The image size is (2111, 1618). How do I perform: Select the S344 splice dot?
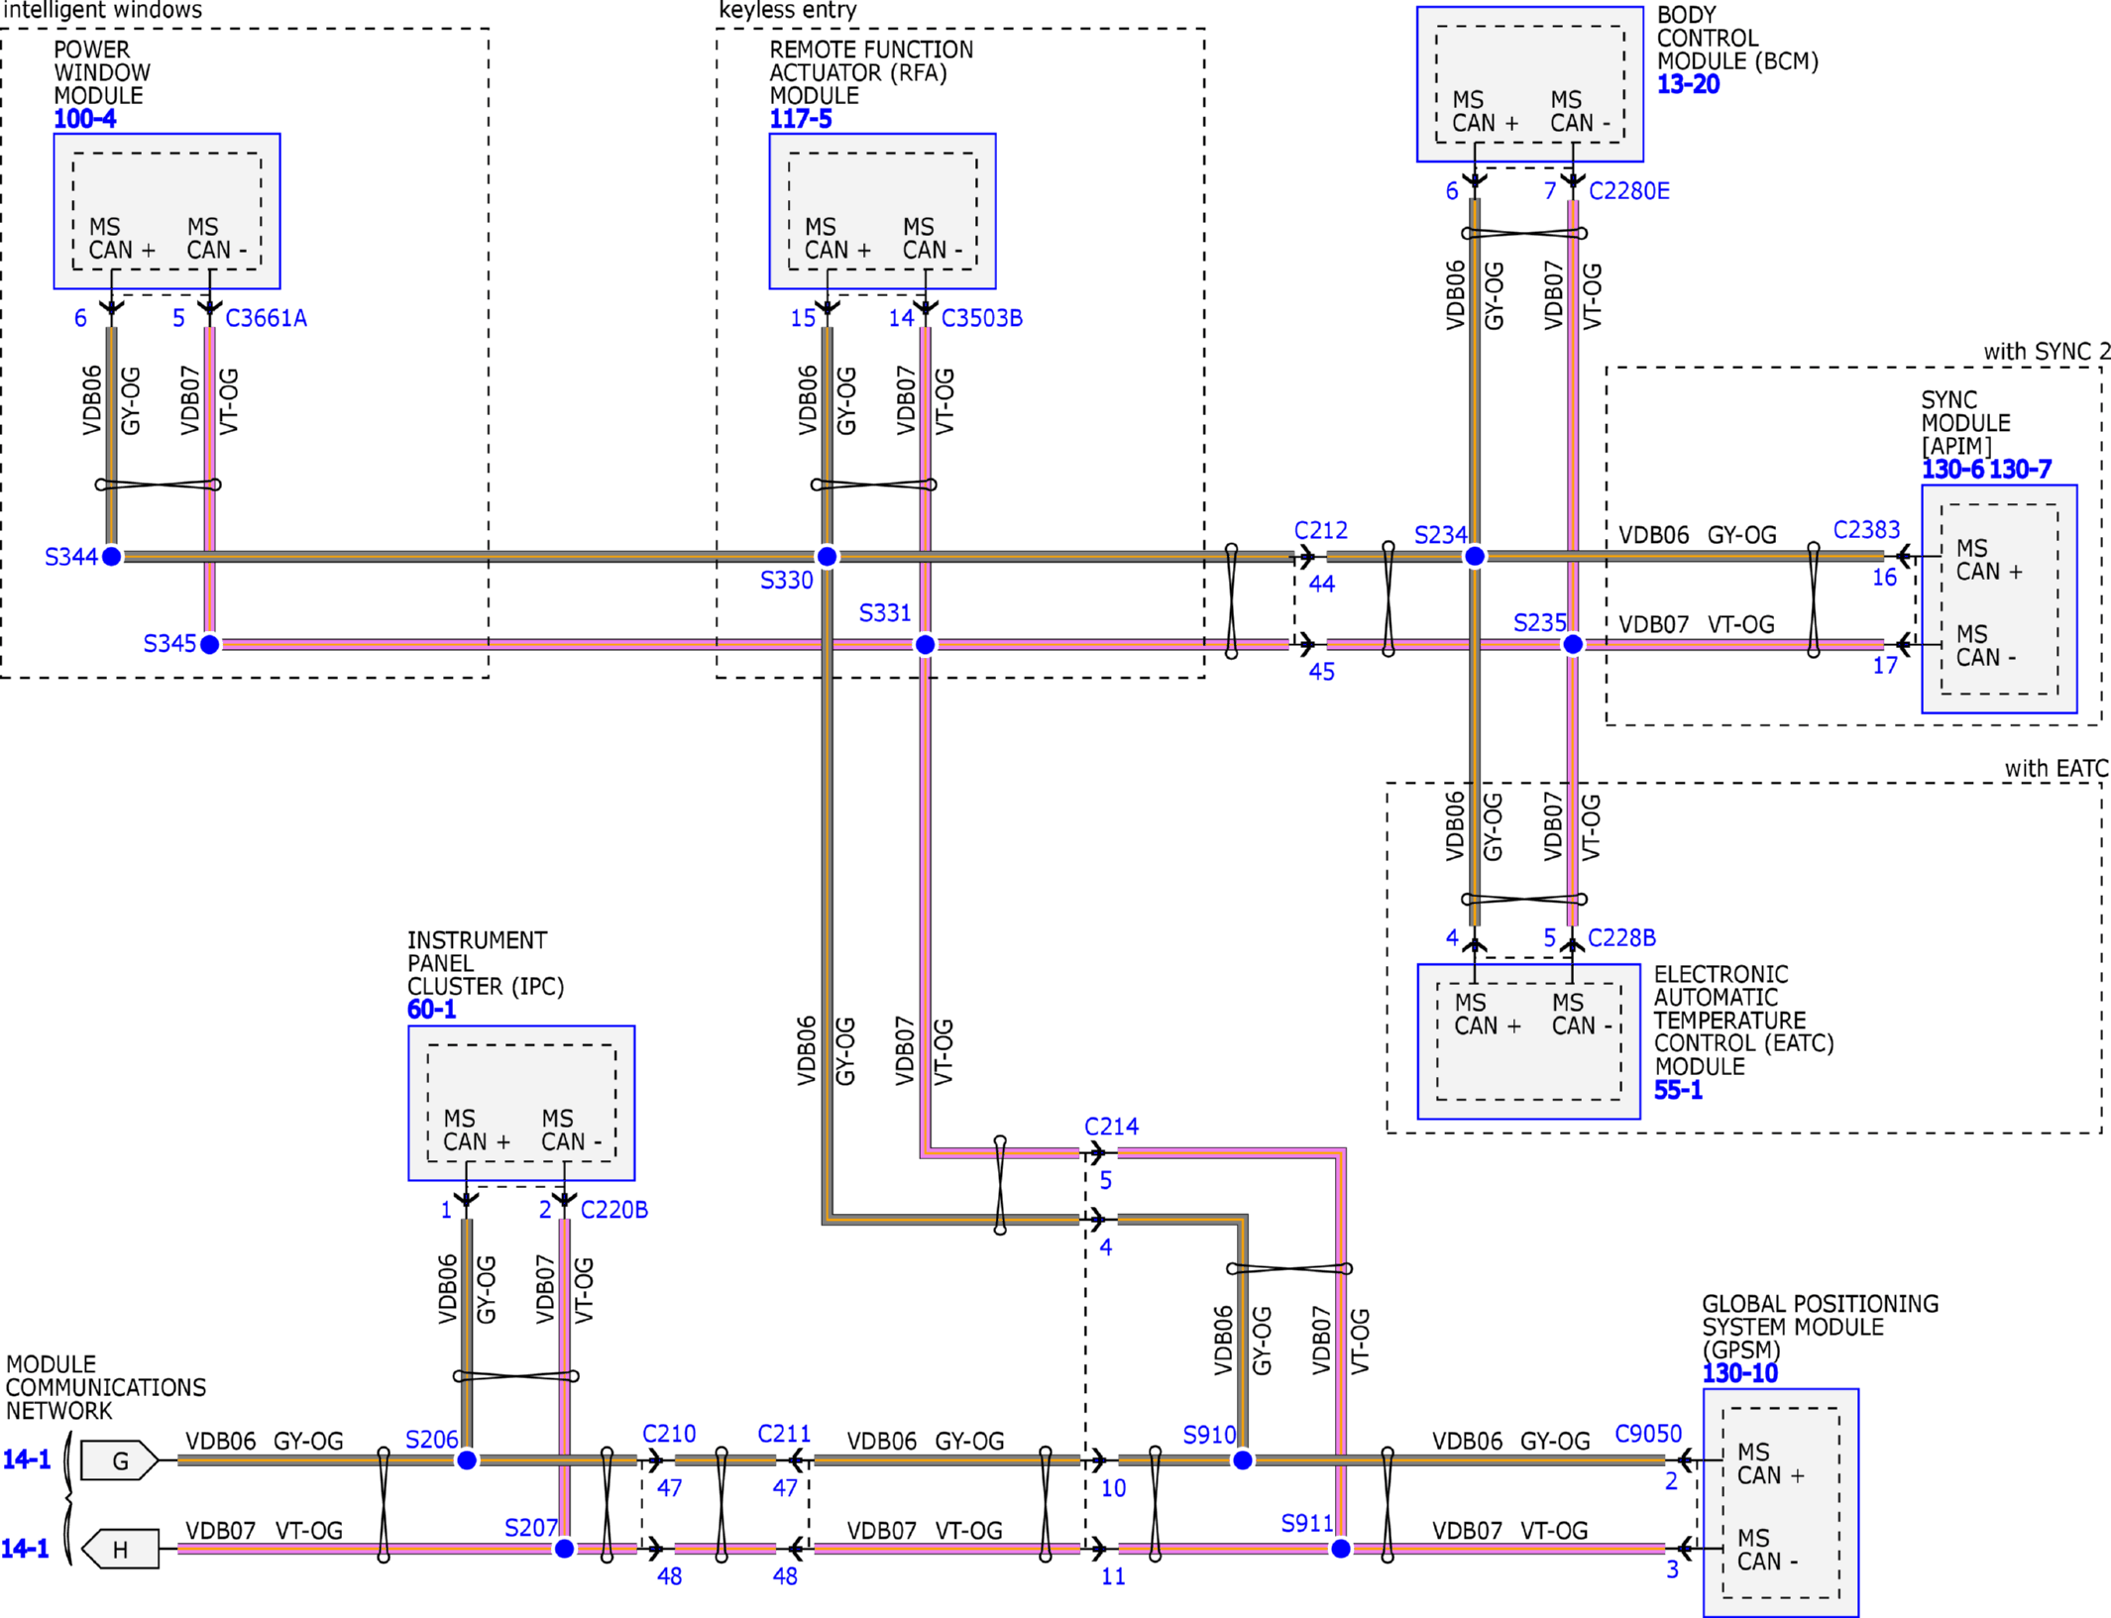point(112,557)
